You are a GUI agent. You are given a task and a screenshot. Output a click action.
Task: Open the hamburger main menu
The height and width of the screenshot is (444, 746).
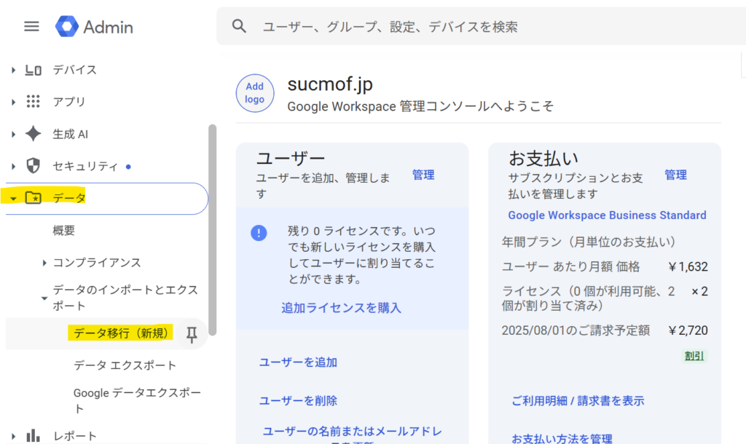(x=31, y=26)
